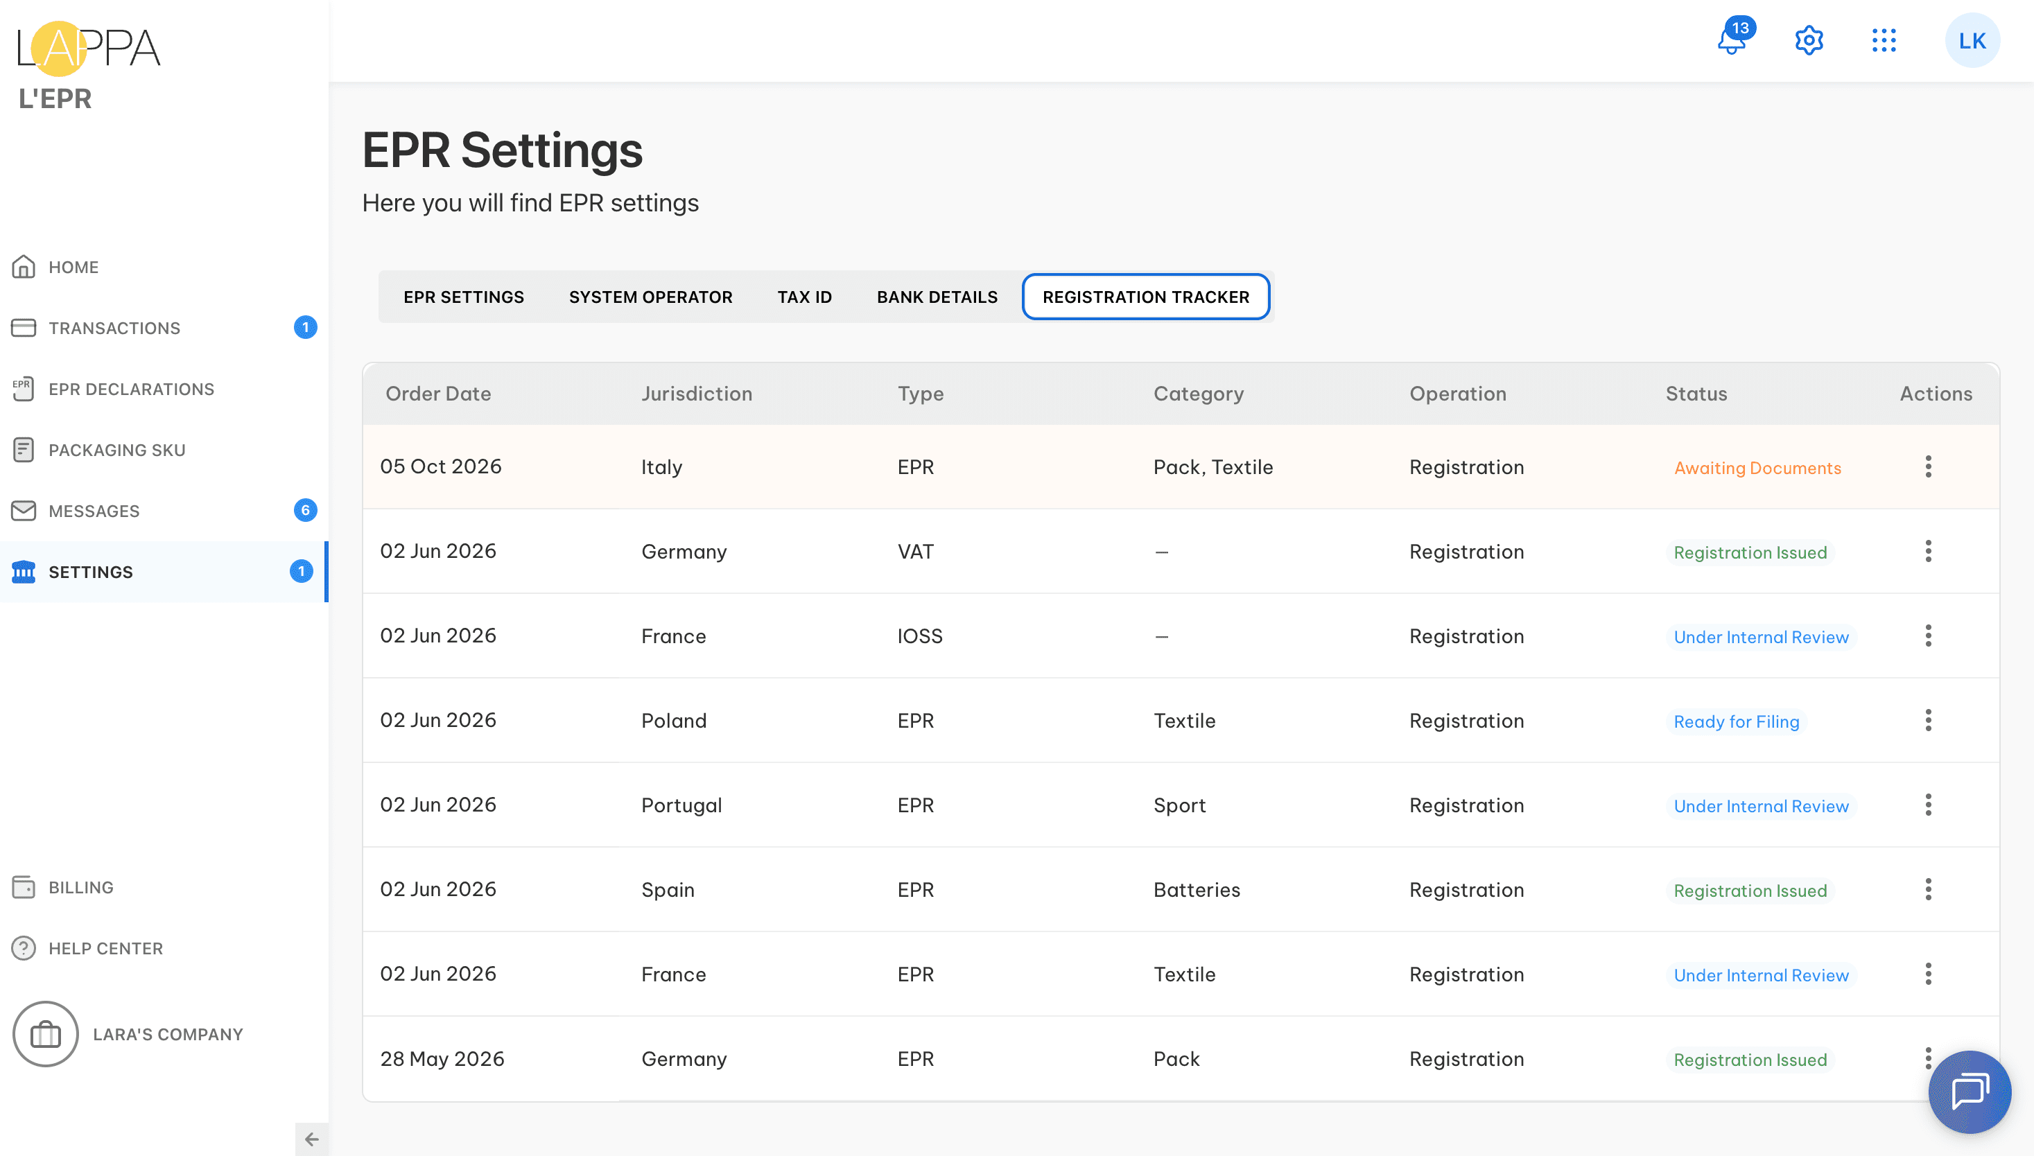Click the LAPPA logo
Image resolution: width=2034 pixels, height=1156 pixels.
[87, 49]
